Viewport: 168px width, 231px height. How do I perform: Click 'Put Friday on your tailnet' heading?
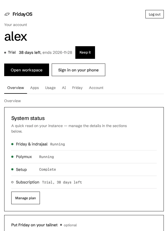[34, 225]
